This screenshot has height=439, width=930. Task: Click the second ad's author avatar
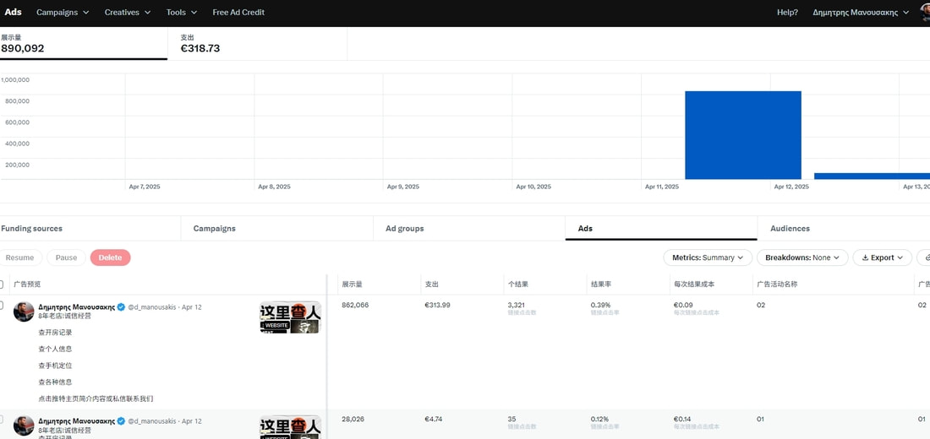point(24,425)
